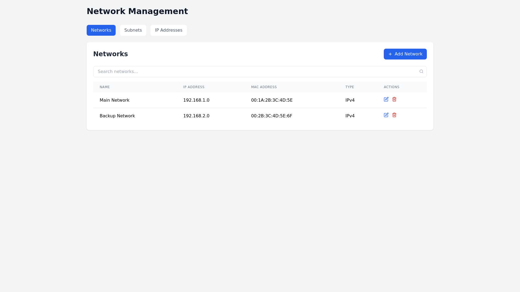Click the IP Address column header
The image size is (520, 292).
pyautogui.click(x=194, y=87)
